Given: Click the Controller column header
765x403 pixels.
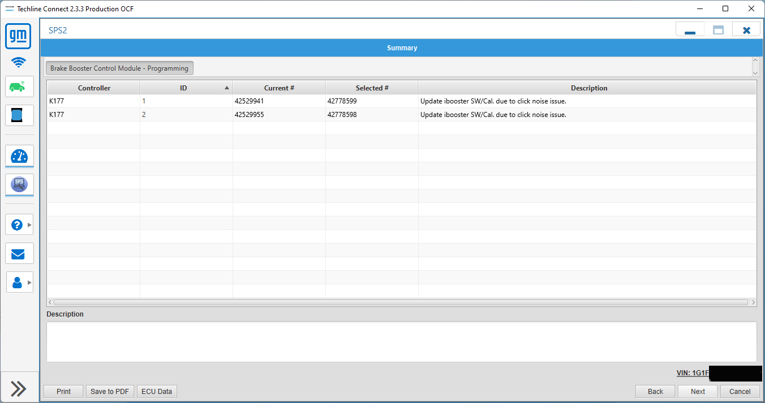Looking at the screenshot, I should coord(94,88).
